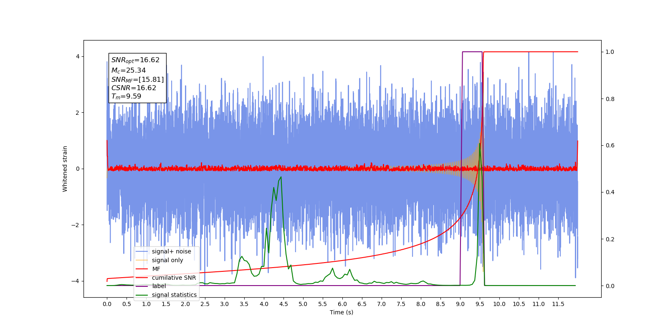
Task: Click the Tm=9.59 annotation text
Action: [126, 96]
